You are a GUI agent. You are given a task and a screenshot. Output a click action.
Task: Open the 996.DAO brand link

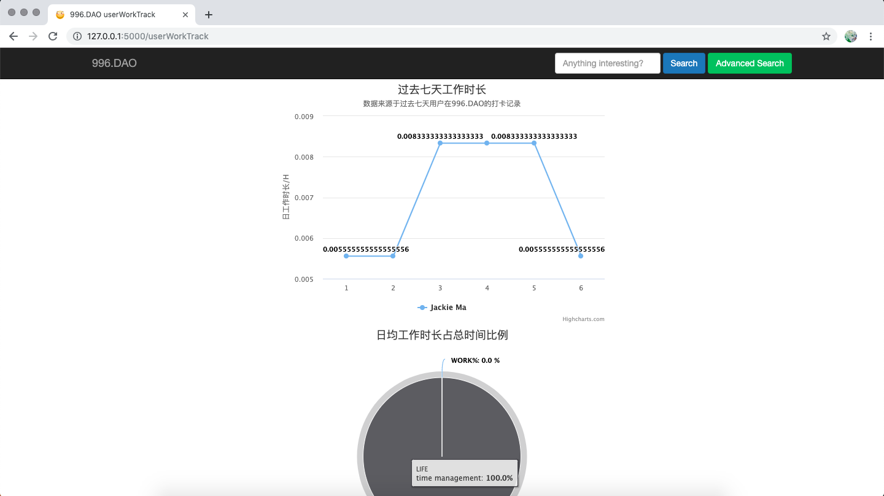pyautogui.click(x=114, y=63)
